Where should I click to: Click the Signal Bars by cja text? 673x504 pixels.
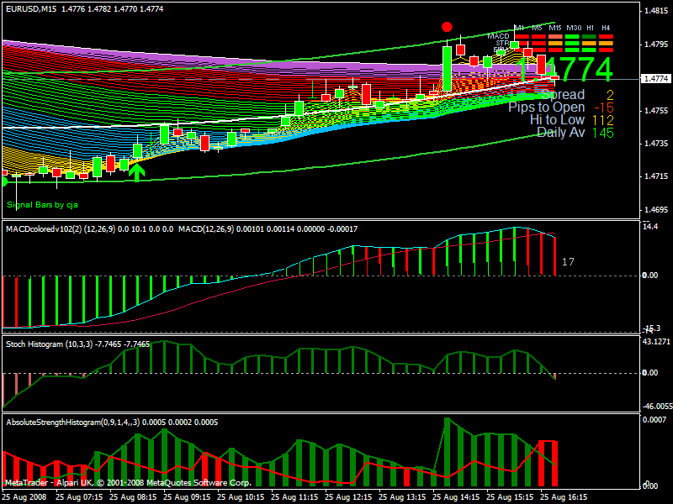coord(41,205)
